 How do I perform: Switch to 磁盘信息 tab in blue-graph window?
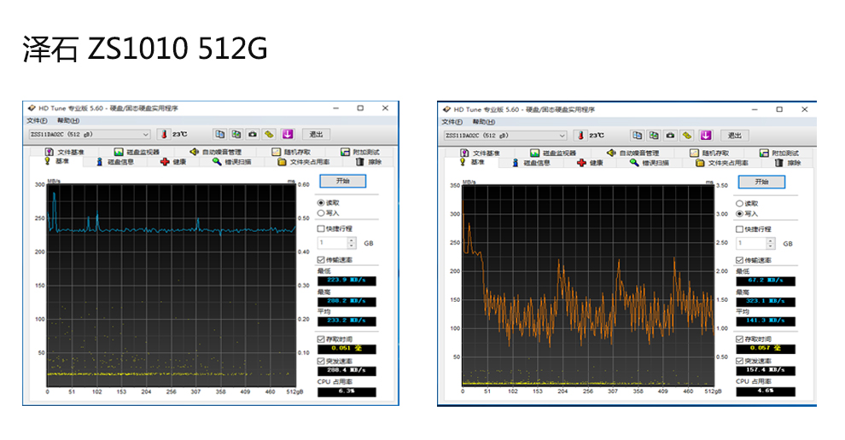coord(114,161)
